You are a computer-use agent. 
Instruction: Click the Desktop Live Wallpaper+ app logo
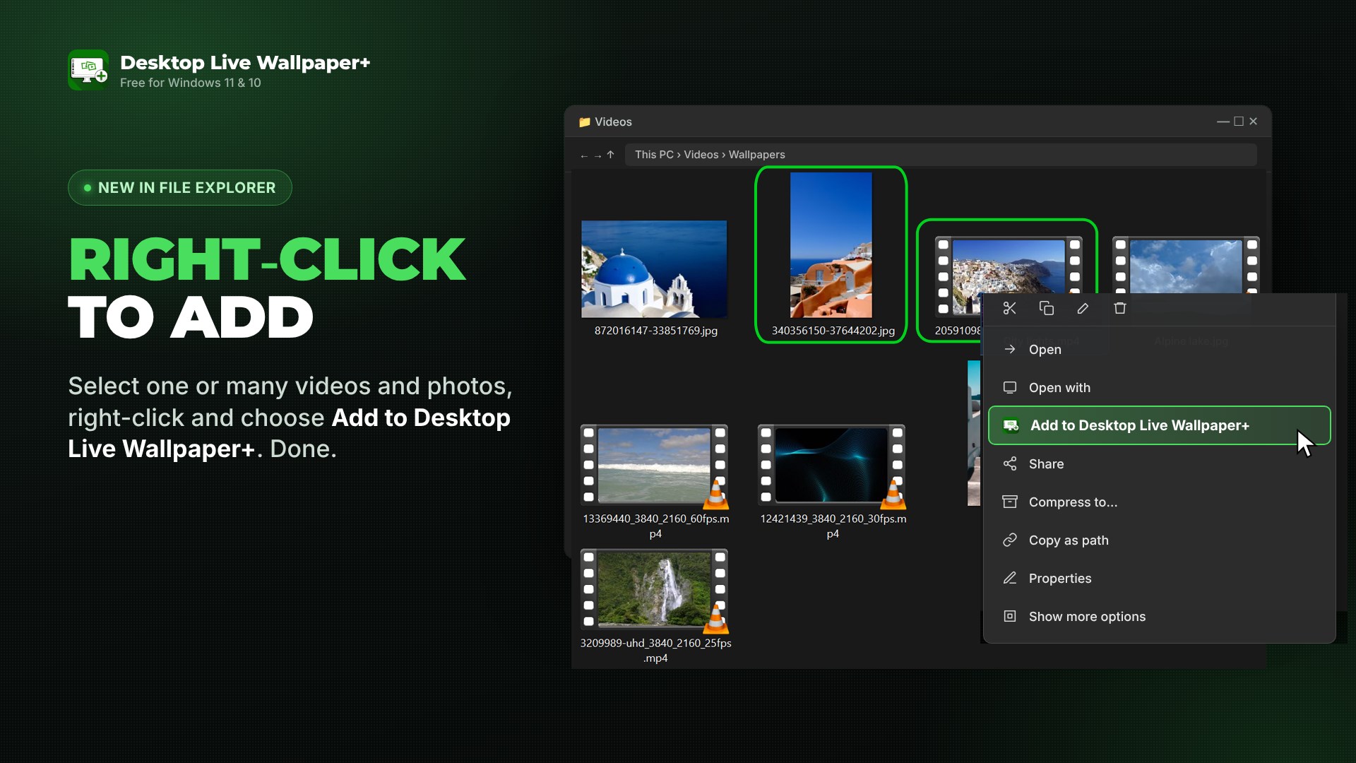pyautogui.click(x=88, y=70)
